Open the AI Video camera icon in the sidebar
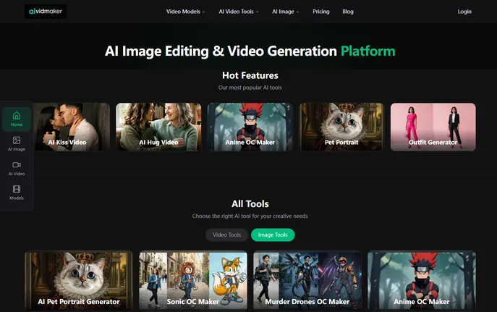The image size is (497, 312). tap(17, 169)
